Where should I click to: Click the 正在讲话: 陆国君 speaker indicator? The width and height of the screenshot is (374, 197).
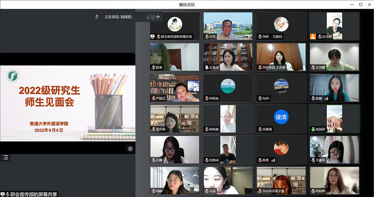click(x=118, y=17)
